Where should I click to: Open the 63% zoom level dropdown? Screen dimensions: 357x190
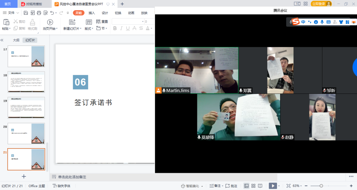pos(297,186)
